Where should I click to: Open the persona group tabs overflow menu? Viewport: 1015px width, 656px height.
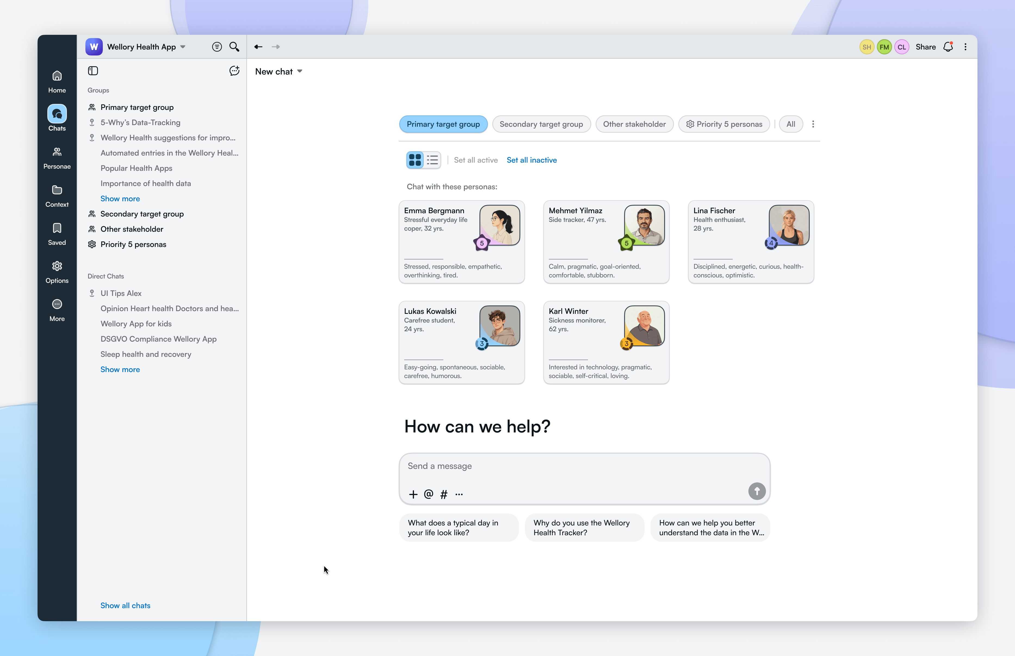tap(813, 124)
